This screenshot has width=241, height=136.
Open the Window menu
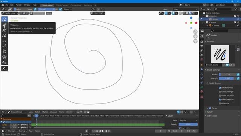coord(27,5)
